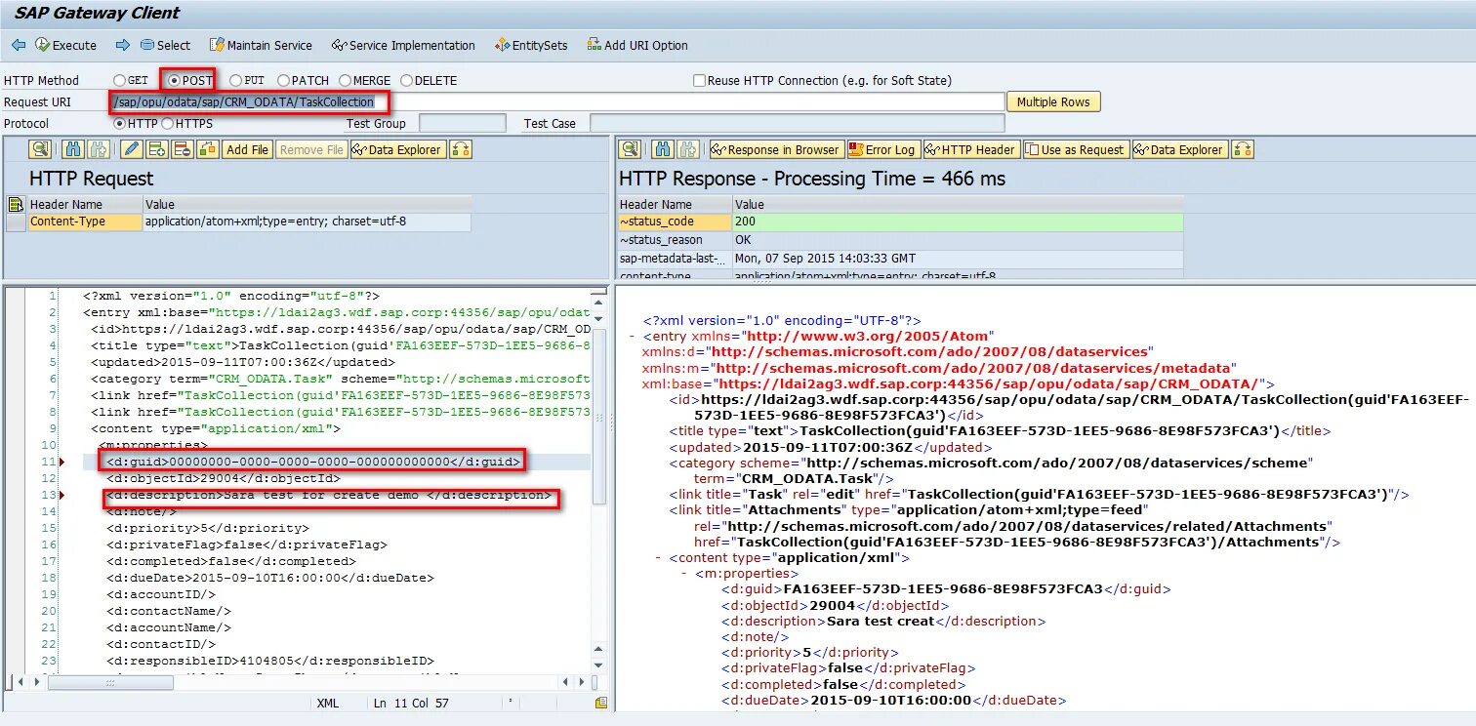The width and height of the screenshot is (1476, 726).
Task: Click the d:guid line in the request editor
Action: pos(314,462)
